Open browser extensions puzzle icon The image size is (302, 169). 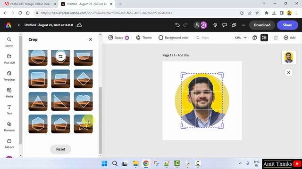tap(266, 13)
